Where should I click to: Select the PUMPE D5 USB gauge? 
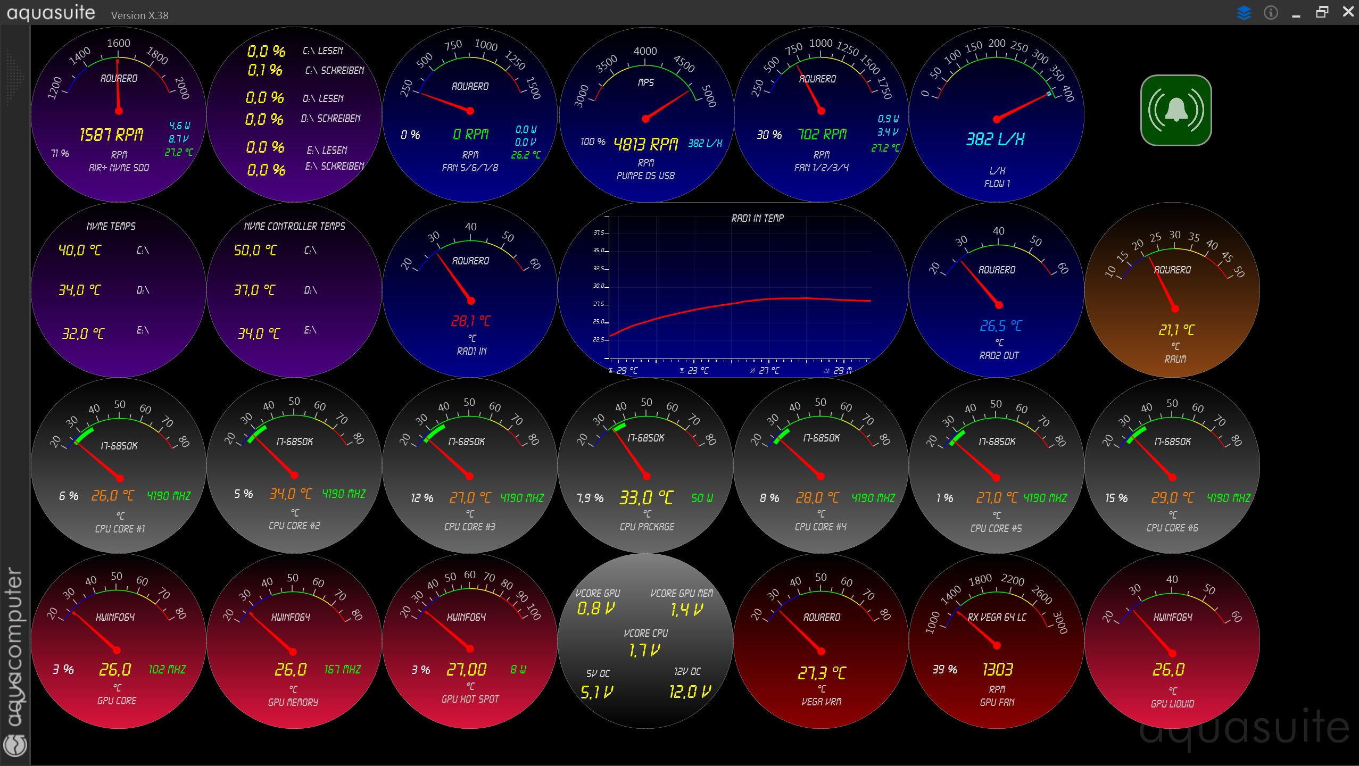645,114
